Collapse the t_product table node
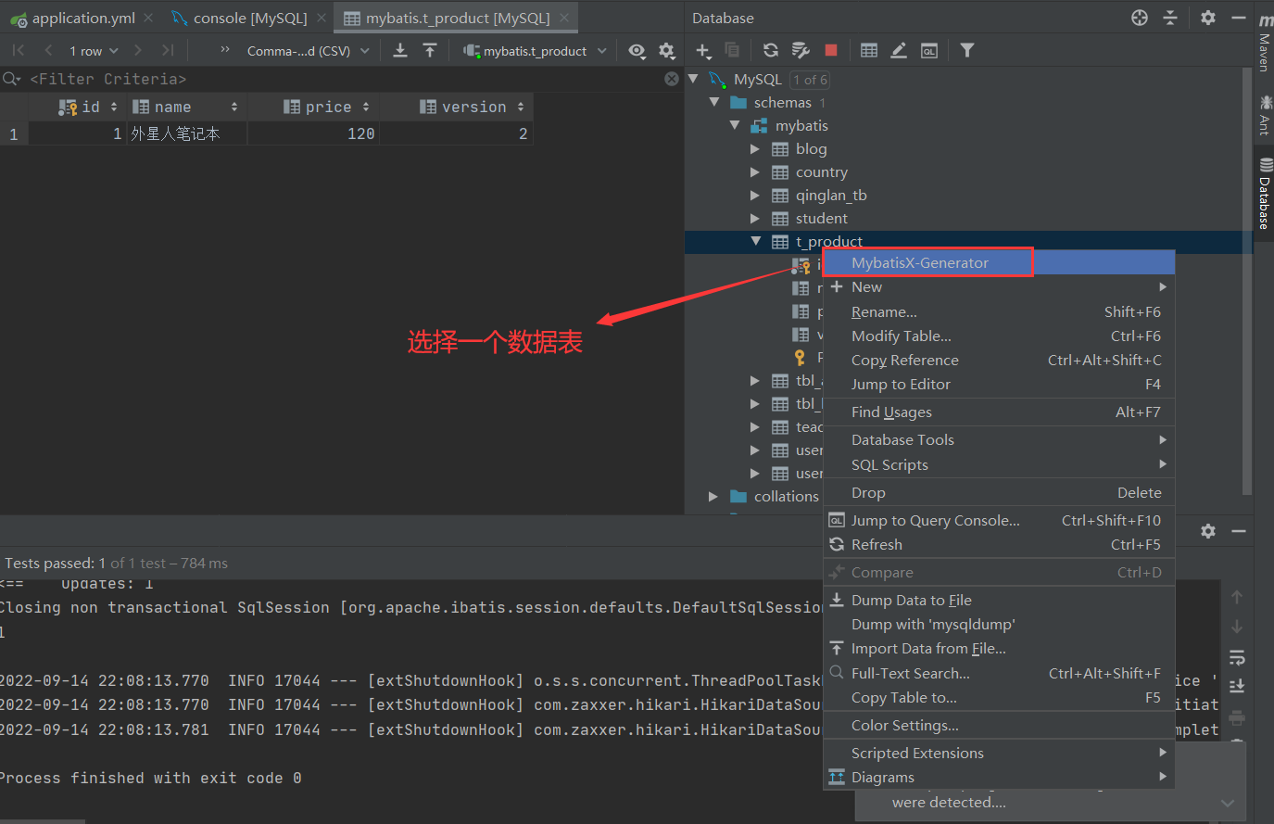This screenshot has width=1274, height=824. (x=756, y=241)
